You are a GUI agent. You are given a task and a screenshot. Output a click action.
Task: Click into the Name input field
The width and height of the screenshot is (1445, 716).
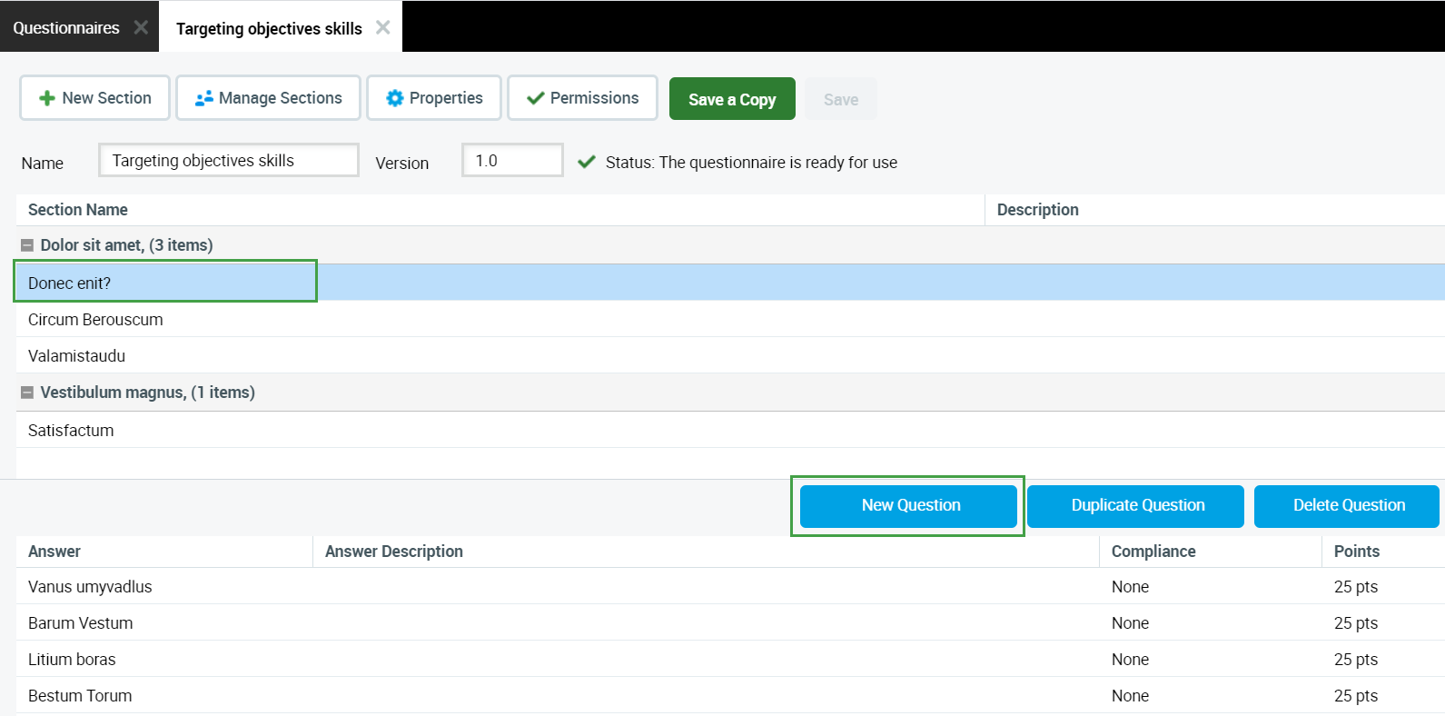(229, 161)
